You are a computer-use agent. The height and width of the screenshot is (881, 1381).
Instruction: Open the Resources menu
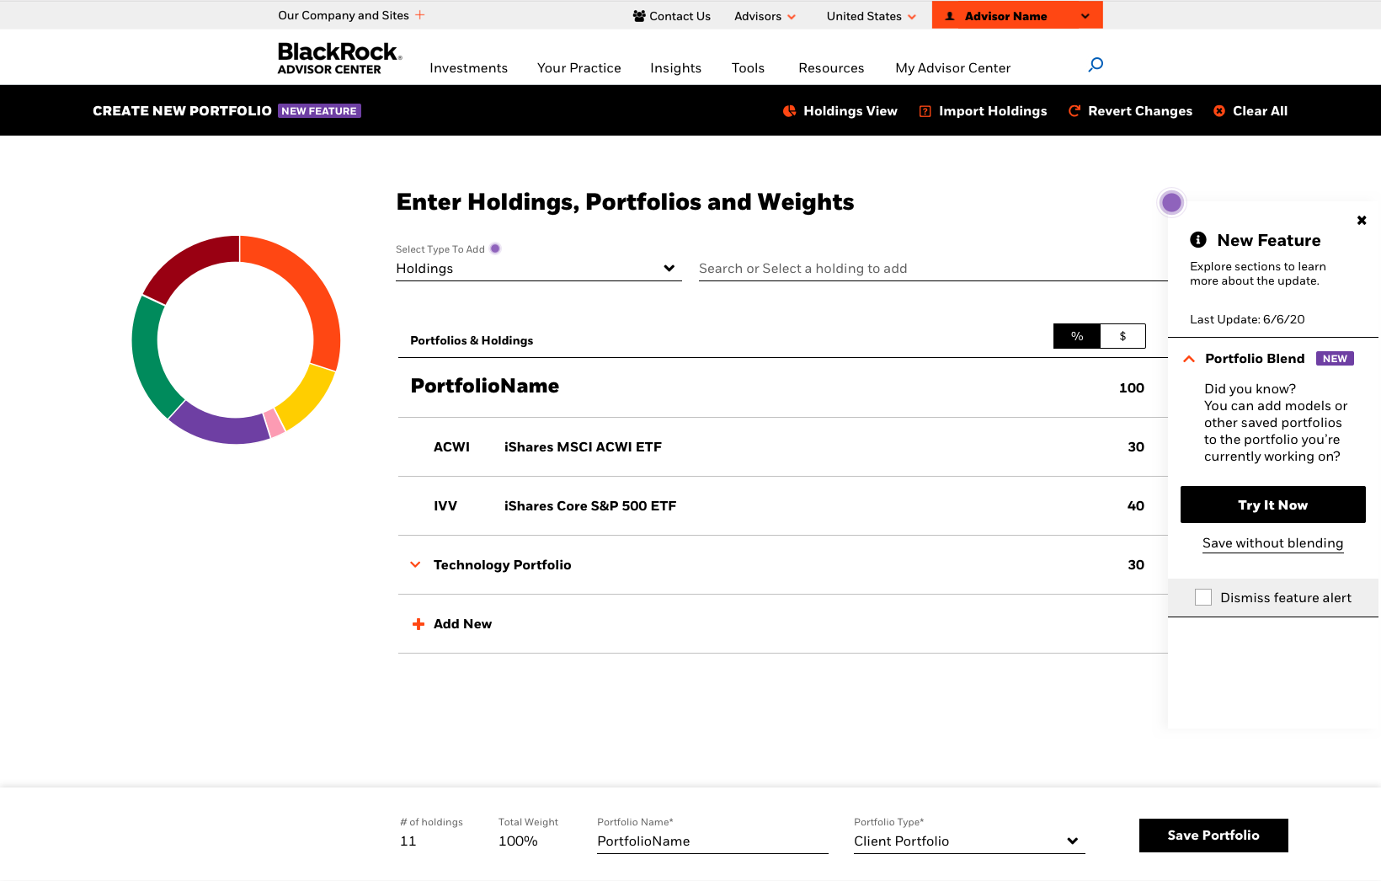pyautogui.click(x=831, y=68)
